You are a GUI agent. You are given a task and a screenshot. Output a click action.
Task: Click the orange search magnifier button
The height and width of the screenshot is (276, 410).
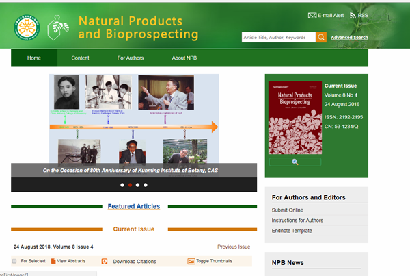click(x=321, y=37)
